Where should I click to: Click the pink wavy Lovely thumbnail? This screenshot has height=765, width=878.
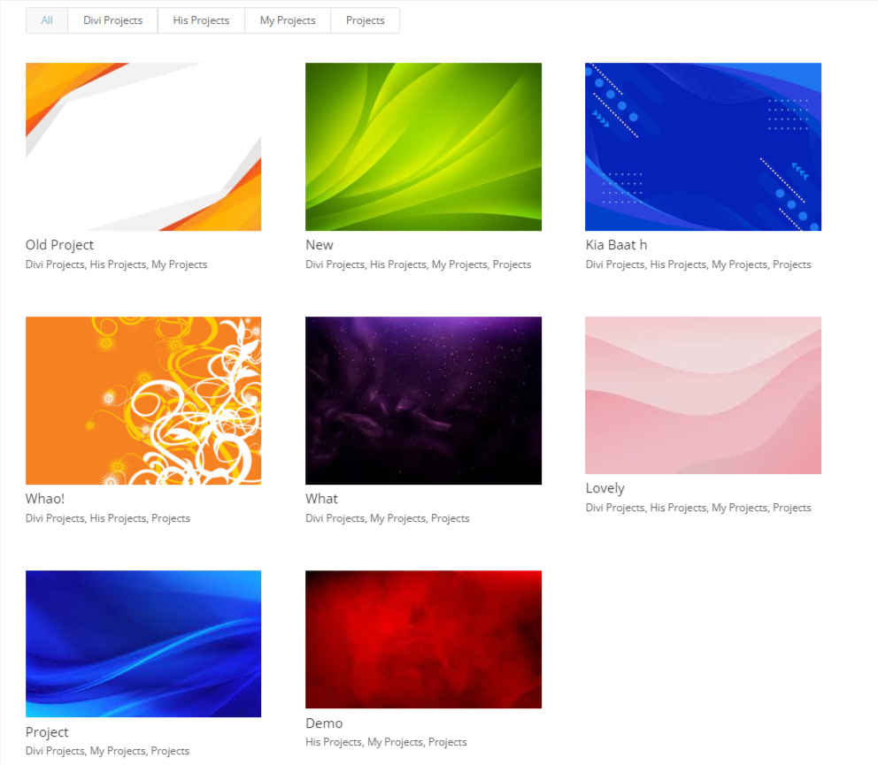pos(703,395)
